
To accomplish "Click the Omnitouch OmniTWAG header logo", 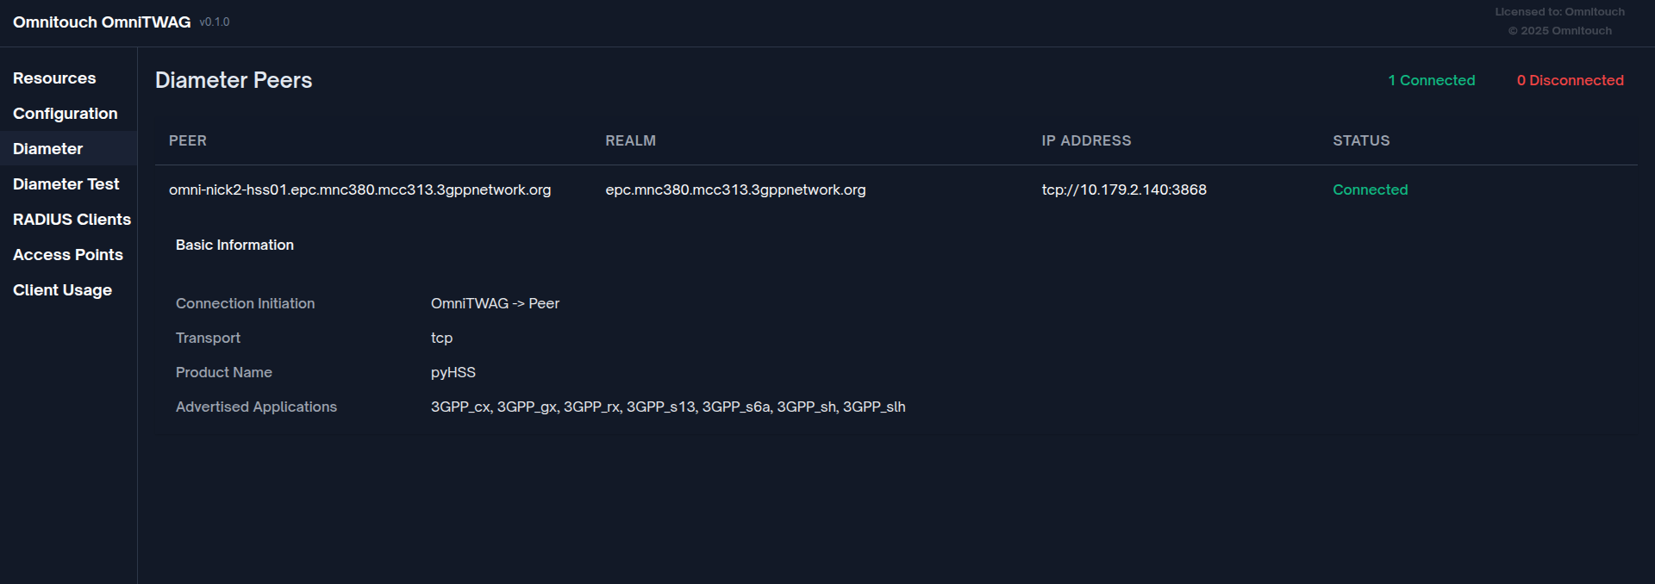I will [101, 22].
